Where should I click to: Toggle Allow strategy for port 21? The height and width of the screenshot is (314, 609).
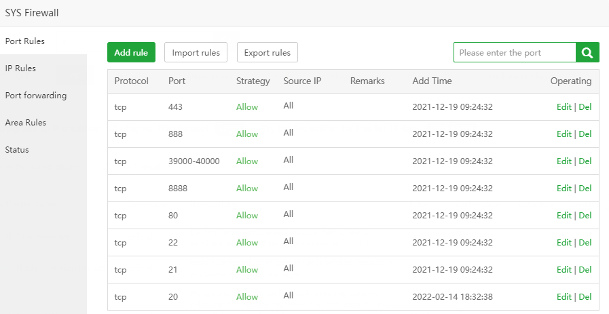(247, 270)
